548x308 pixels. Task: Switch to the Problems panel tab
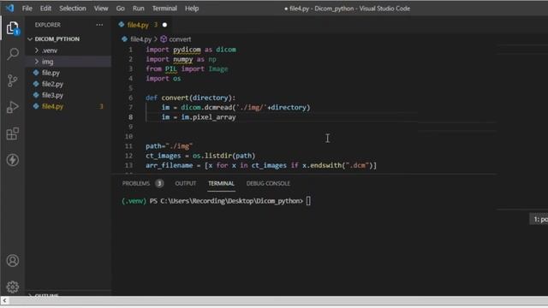(136, 183)
